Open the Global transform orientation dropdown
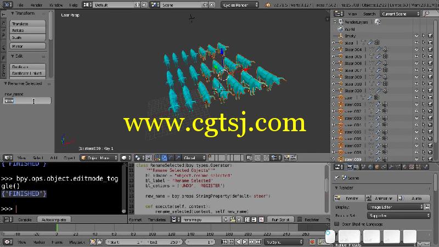This screenshot has width=439, height=247. 194,158
